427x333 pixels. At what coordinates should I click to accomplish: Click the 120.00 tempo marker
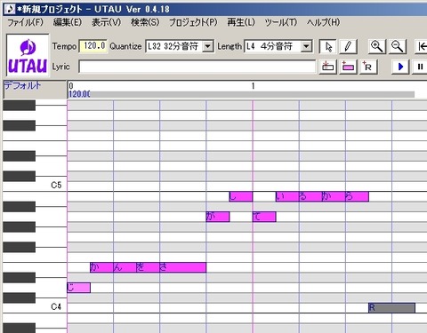click(x=79, y=94)
